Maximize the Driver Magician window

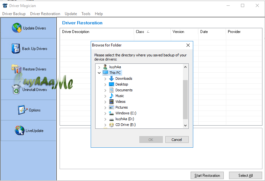(x=243, y=5)
